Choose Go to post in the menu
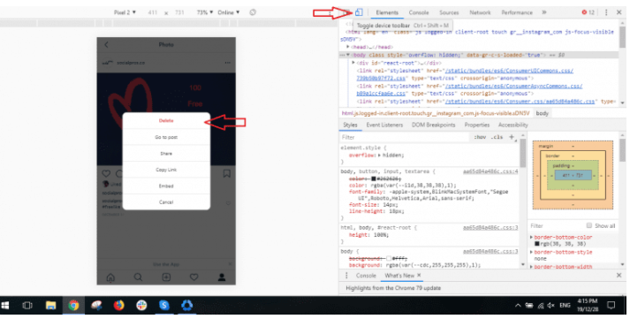630x319 pixels. [x=166, y=137]
